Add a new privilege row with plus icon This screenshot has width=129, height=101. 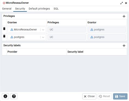[124, 16]
